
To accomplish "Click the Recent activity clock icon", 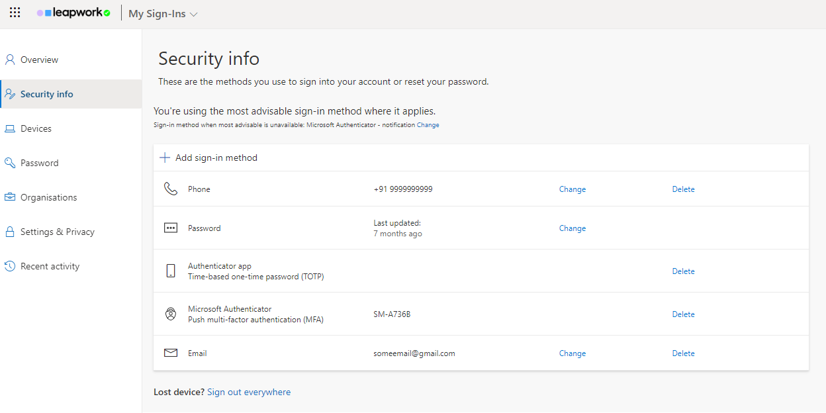I will [9, 265].
